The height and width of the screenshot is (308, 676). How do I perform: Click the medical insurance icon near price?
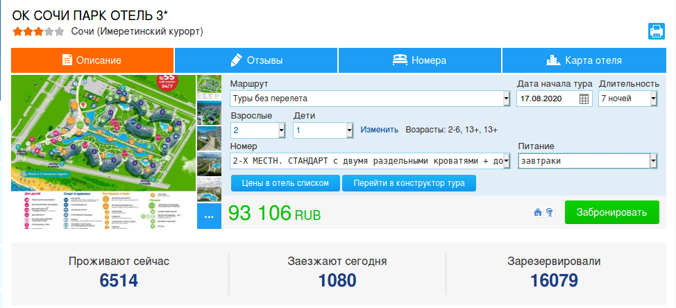click(x=549, y=212)
